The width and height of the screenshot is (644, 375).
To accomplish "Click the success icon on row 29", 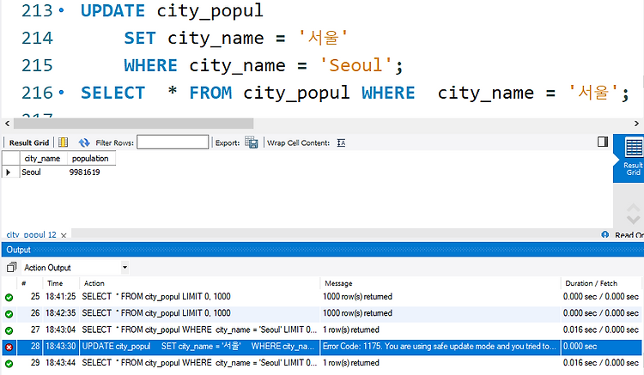I will pyautogui.click(x=9, y=364).
